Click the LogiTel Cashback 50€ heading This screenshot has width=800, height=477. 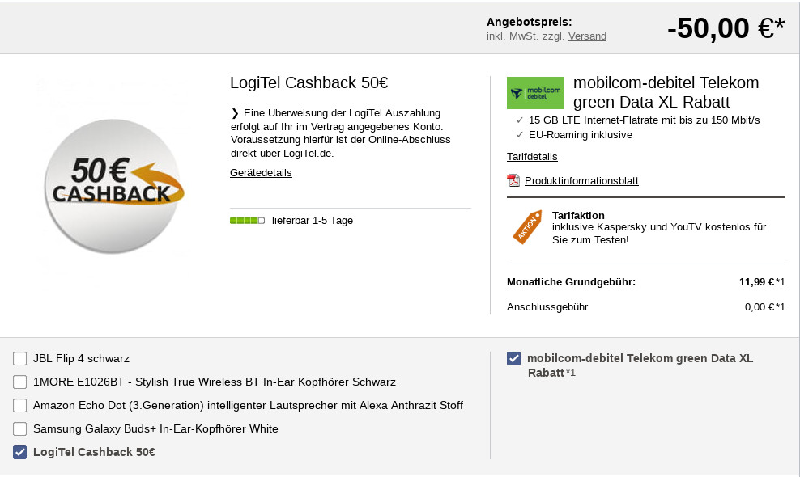click(309, 82)
